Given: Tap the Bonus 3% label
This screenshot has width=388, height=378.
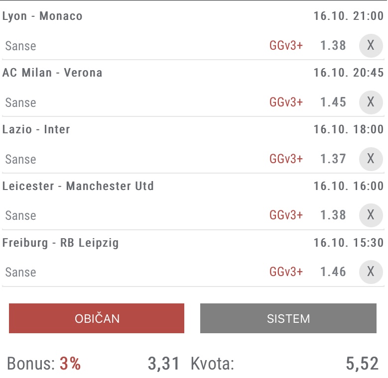Looking at the screenshot, I should pos(44,364).
